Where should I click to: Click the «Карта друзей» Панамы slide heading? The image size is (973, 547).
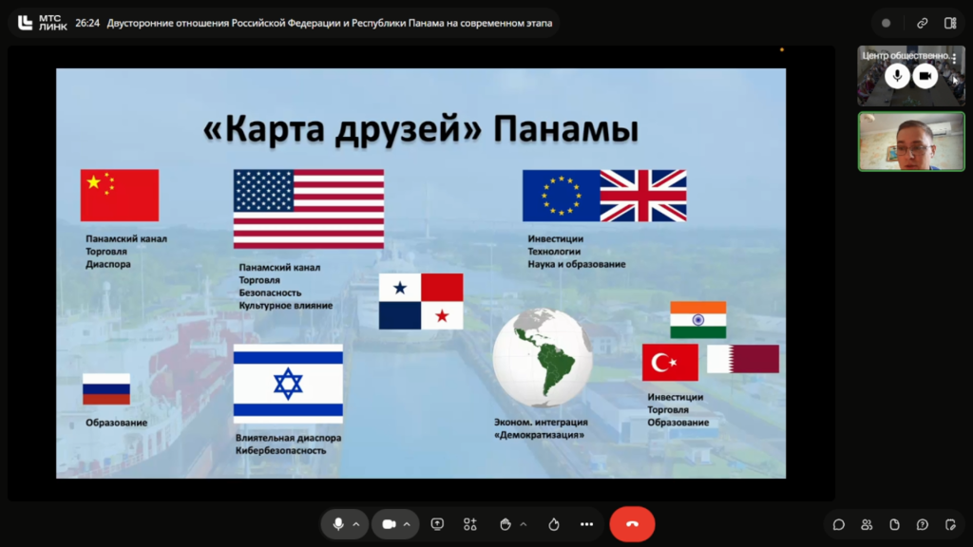421,129
